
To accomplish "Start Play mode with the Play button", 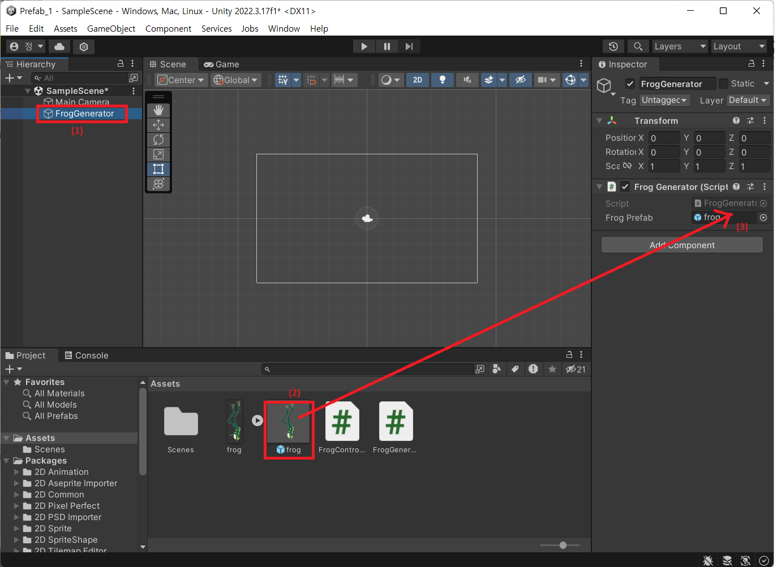I will click(364, 46).
